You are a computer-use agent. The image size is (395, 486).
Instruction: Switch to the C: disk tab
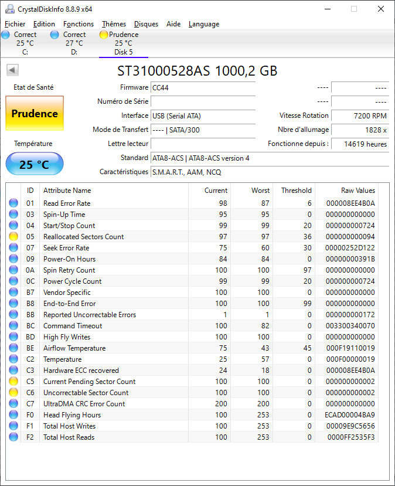pyautogui.click(x=25, y=43)
